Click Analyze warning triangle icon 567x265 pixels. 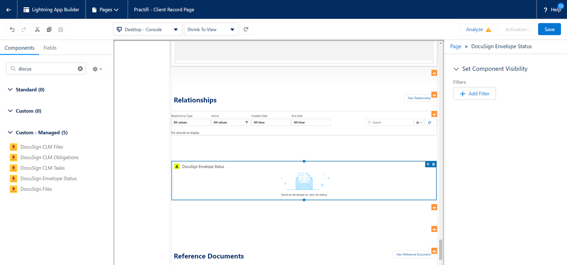point(488,30)
